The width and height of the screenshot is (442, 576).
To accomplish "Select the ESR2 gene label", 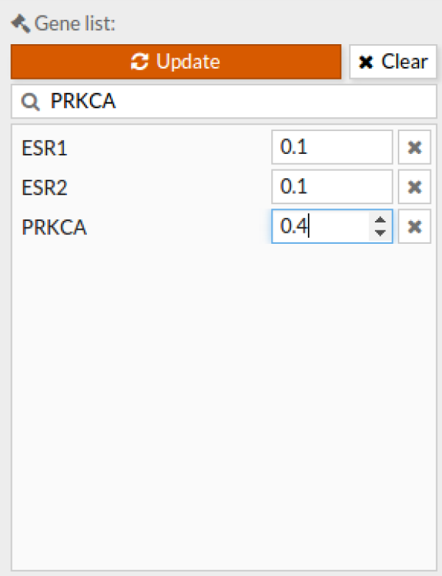I will 44,188.
